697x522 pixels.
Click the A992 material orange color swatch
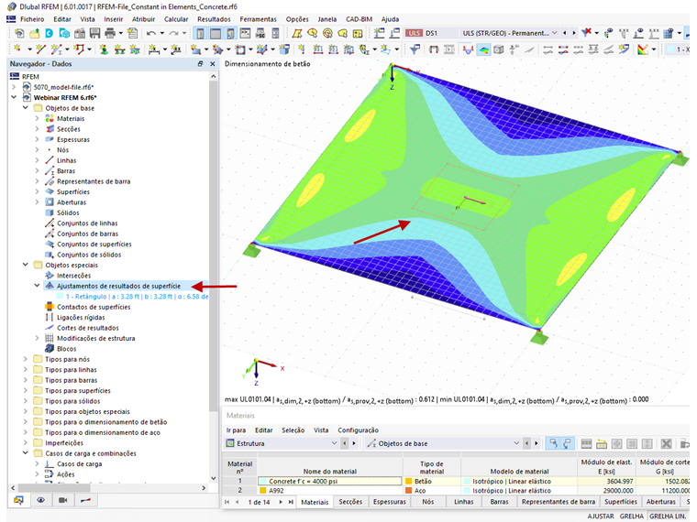[263, 491]
